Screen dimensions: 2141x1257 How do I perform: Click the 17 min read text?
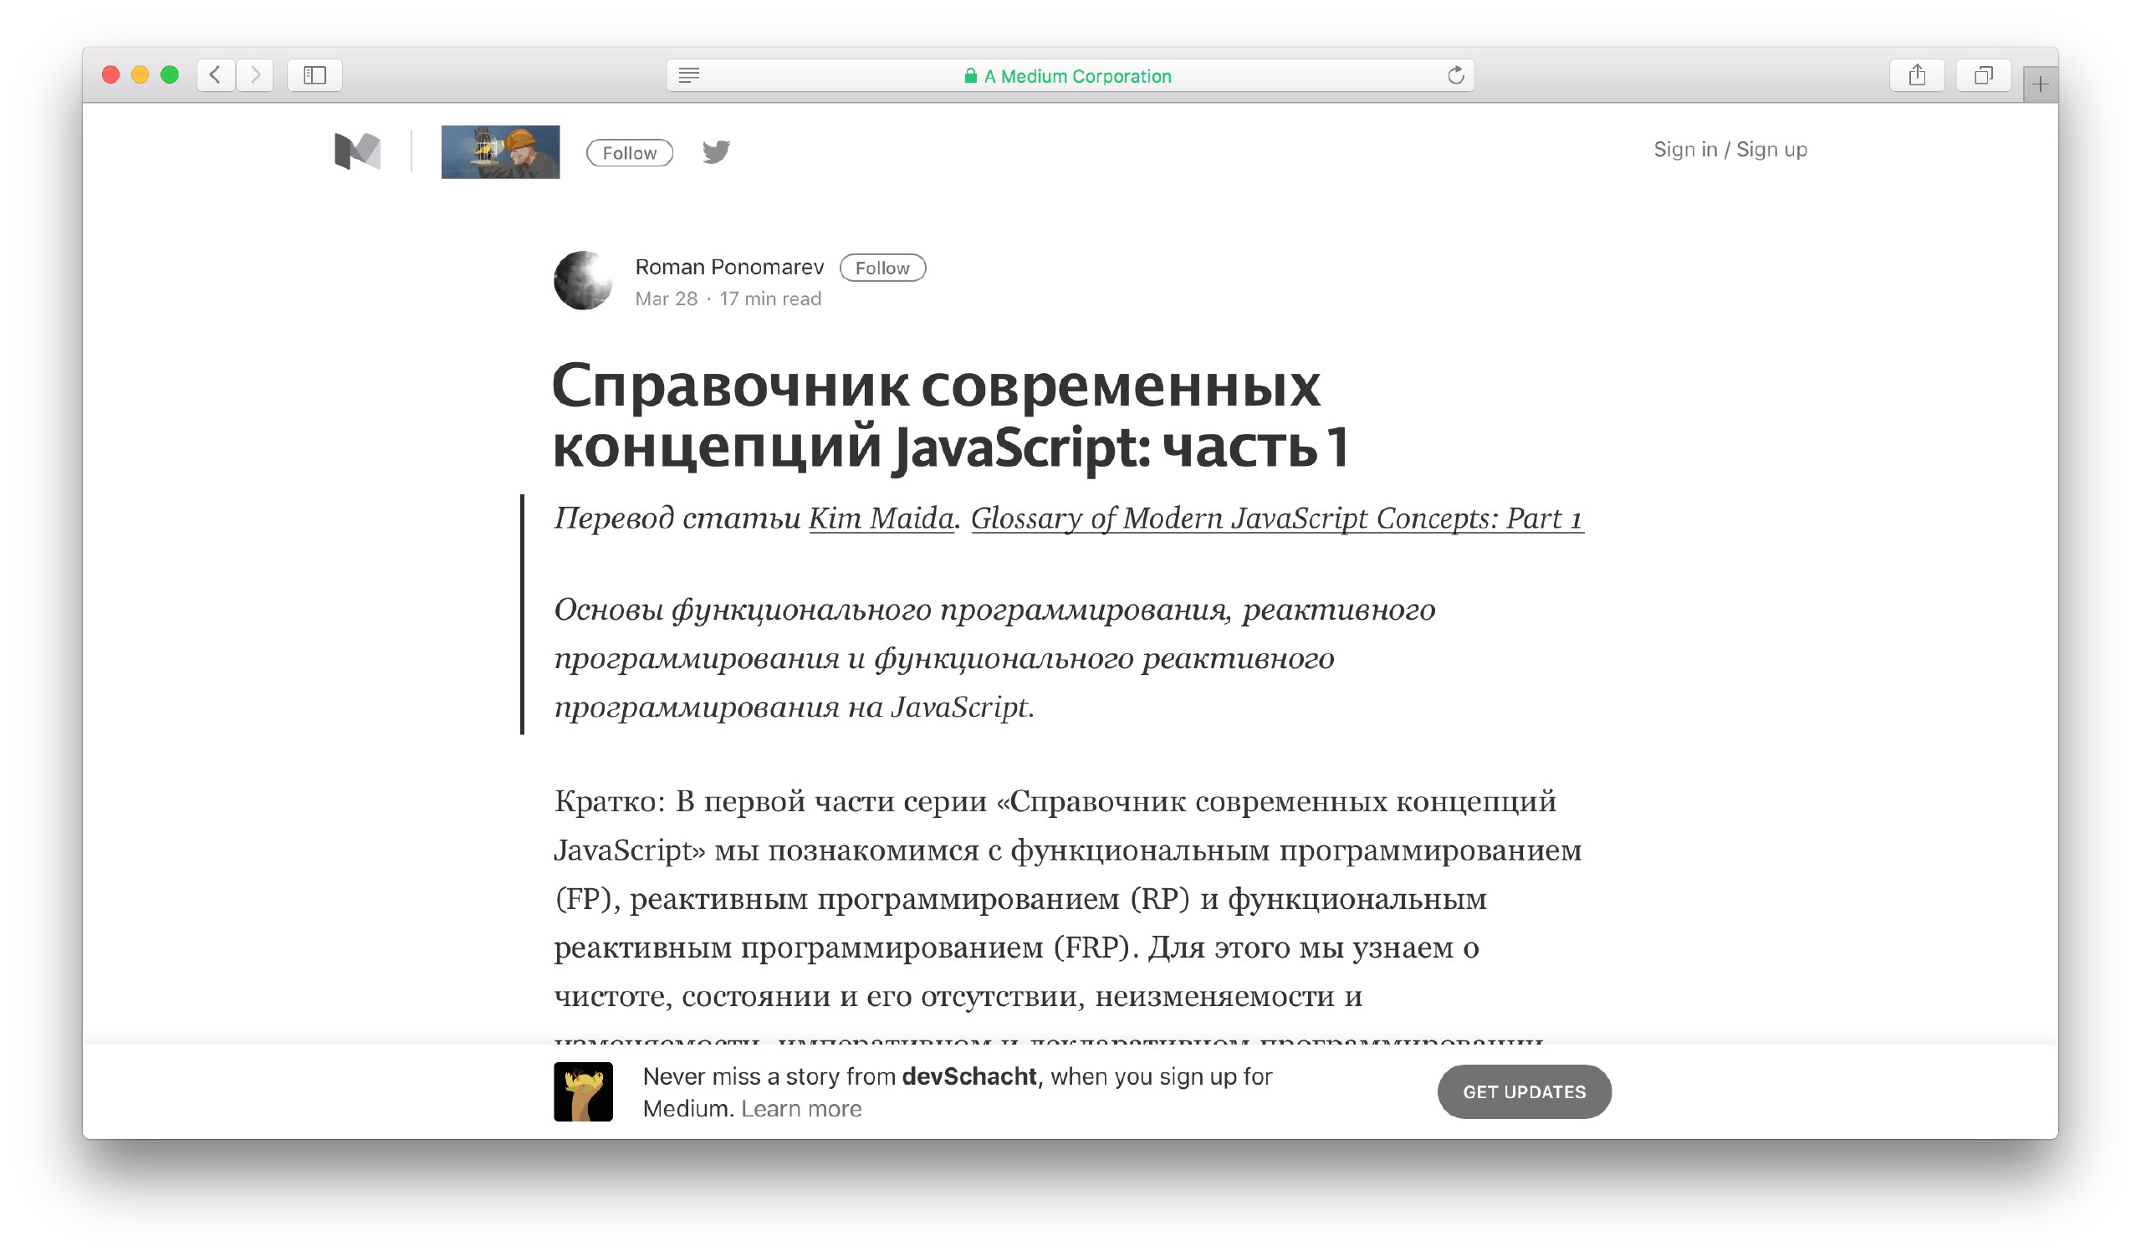click(x=769, y=299)
